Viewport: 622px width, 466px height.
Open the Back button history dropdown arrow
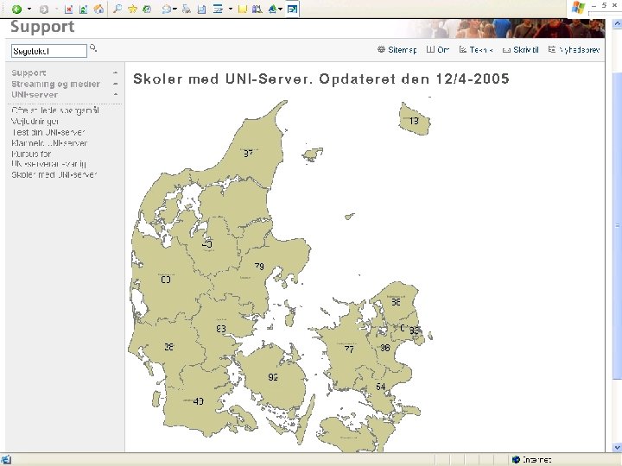[29, 9]
